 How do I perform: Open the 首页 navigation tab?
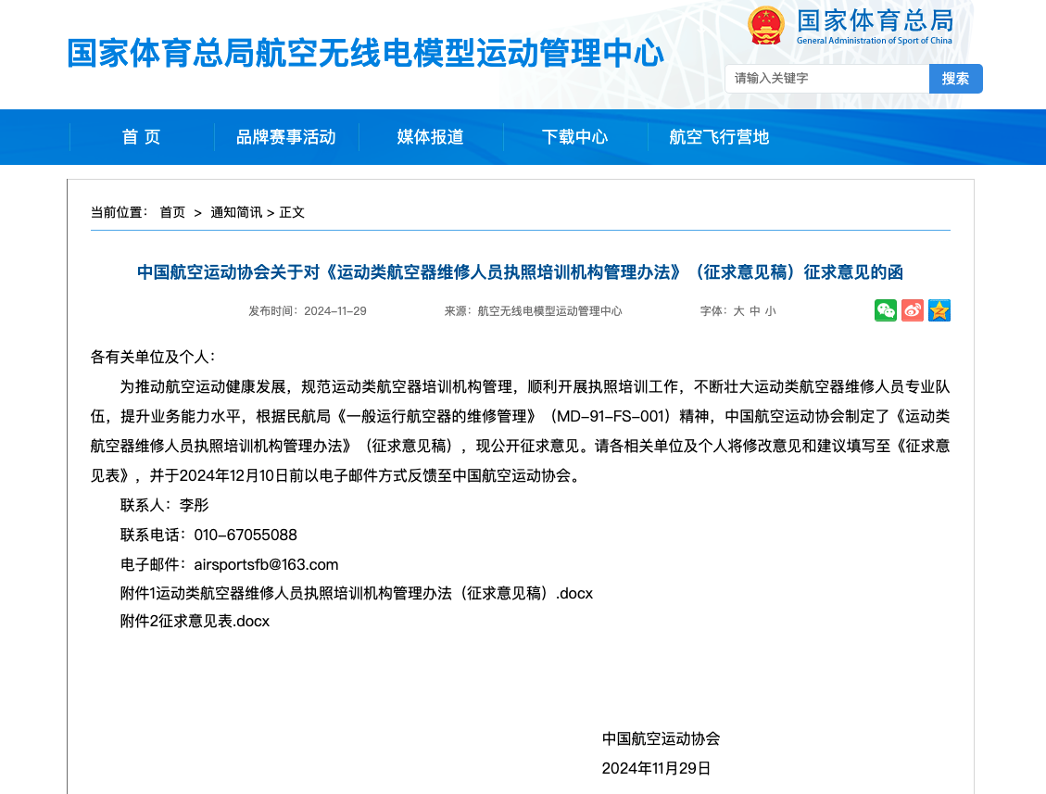click(x=141, y=137)
